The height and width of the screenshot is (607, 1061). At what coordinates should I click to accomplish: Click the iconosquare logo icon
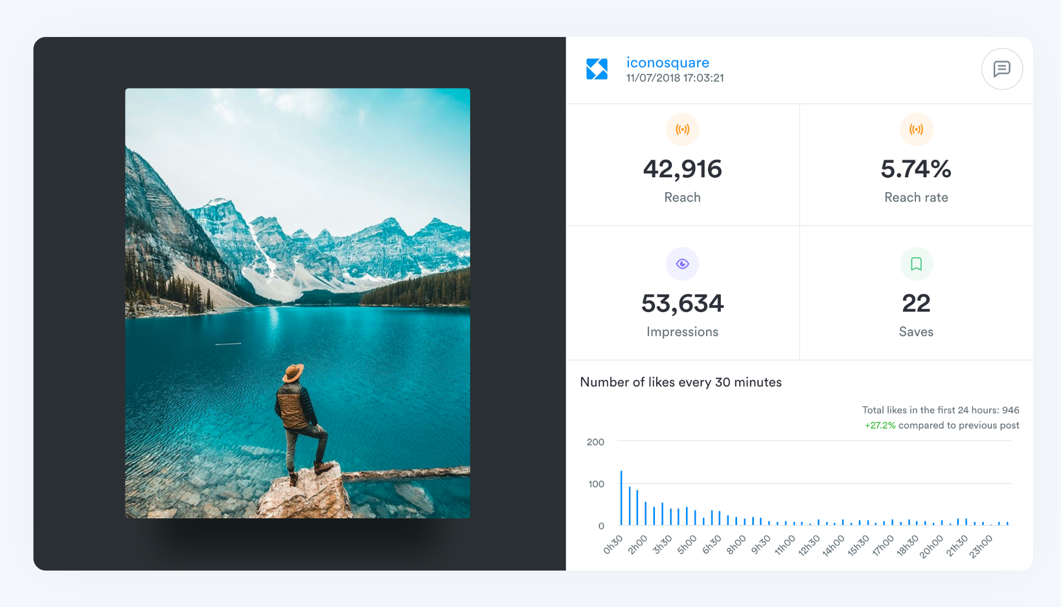(x=597, y=67)
